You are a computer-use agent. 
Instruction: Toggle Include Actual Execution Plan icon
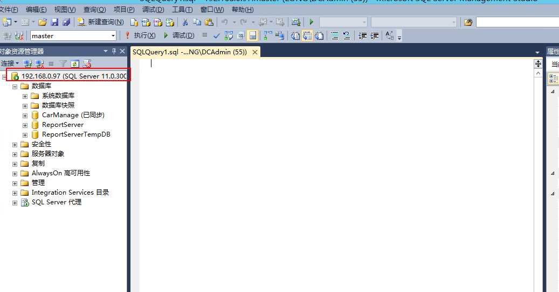[x=267, y=35]
